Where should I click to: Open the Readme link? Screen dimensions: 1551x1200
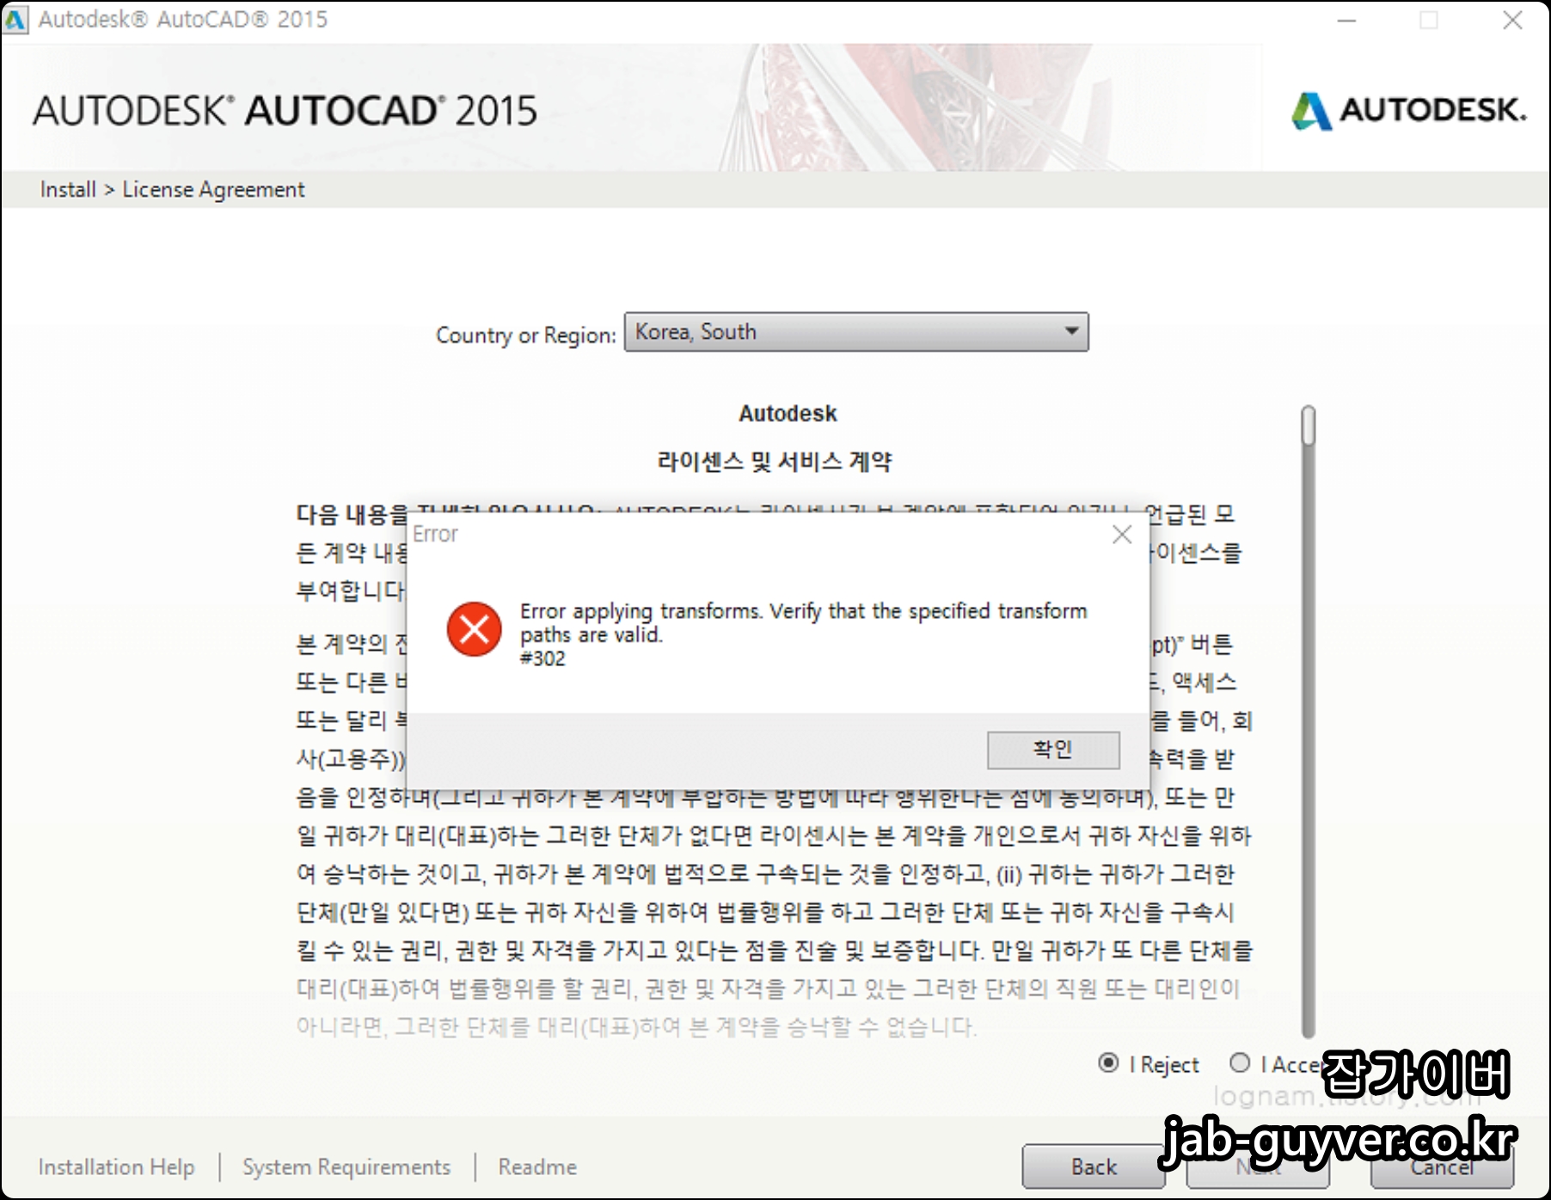point(537,1166)
